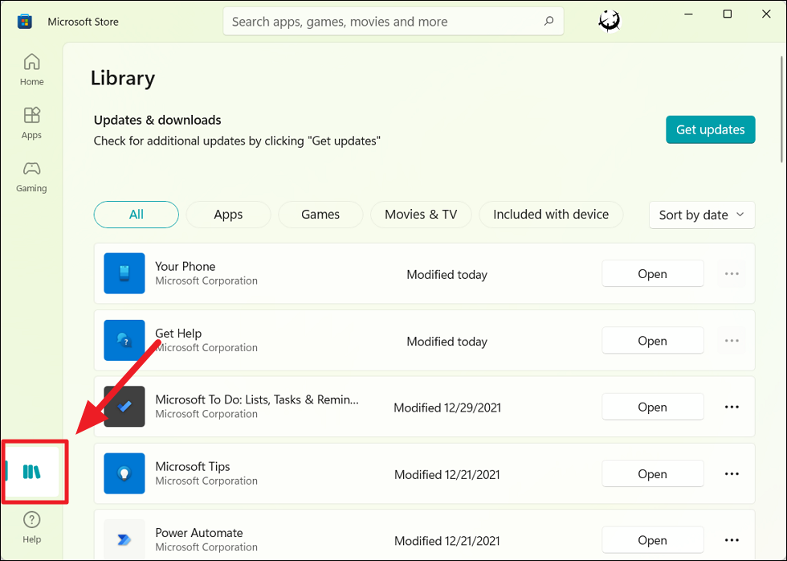The height and width of the screenshot is (561, 787).
Task: Click the Your Phone title text
Action: point(186,266)
